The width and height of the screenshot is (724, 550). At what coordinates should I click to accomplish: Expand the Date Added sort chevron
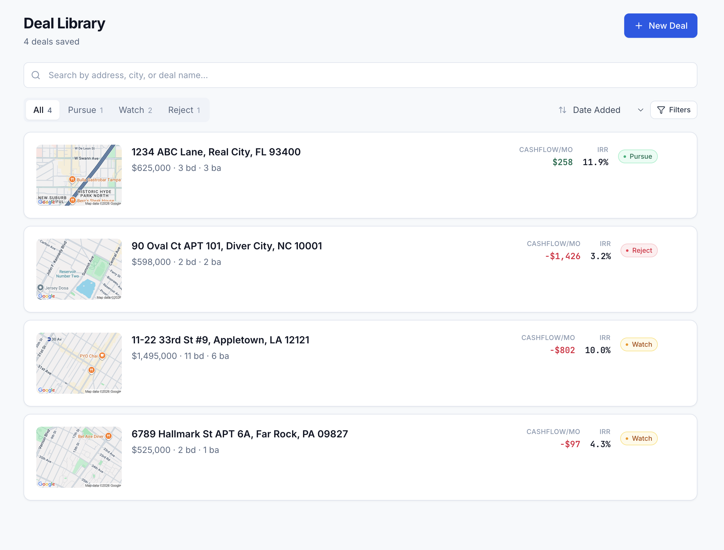click(641, 110)
